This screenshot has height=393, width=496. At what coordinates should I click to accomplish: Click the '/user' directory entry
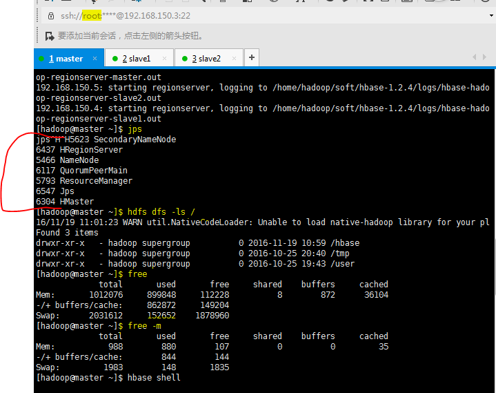(343, 264)
